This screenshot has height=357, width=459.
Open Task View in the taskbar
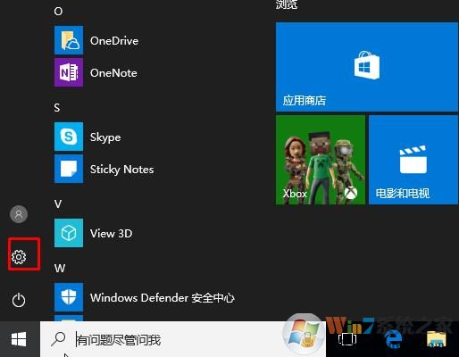[x=347, y=339]
